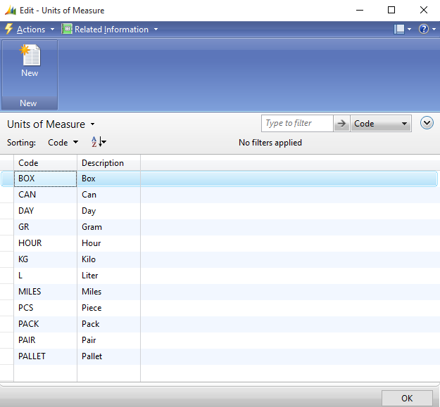Click the Can description cell
This screenshot has width=440, height=407.
pyautogui.click(x=109, y=195)
